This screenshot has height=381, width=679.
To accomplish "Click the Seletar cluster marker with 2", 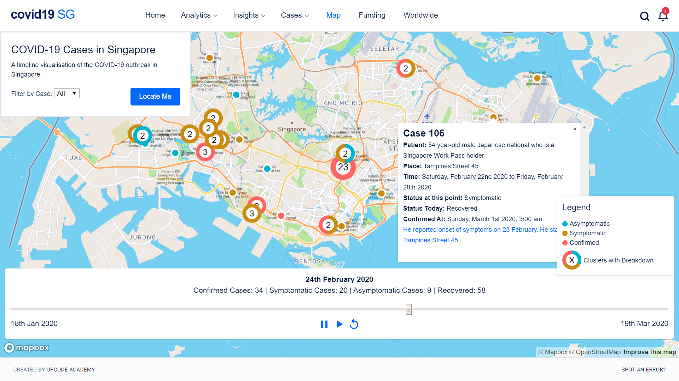I will click(x=406, y=68).
